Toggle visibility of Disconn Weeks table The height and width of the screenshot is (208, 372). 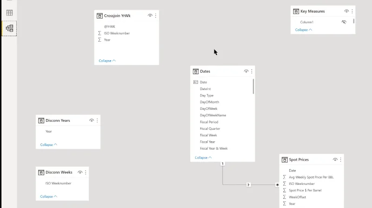[80, 172]
